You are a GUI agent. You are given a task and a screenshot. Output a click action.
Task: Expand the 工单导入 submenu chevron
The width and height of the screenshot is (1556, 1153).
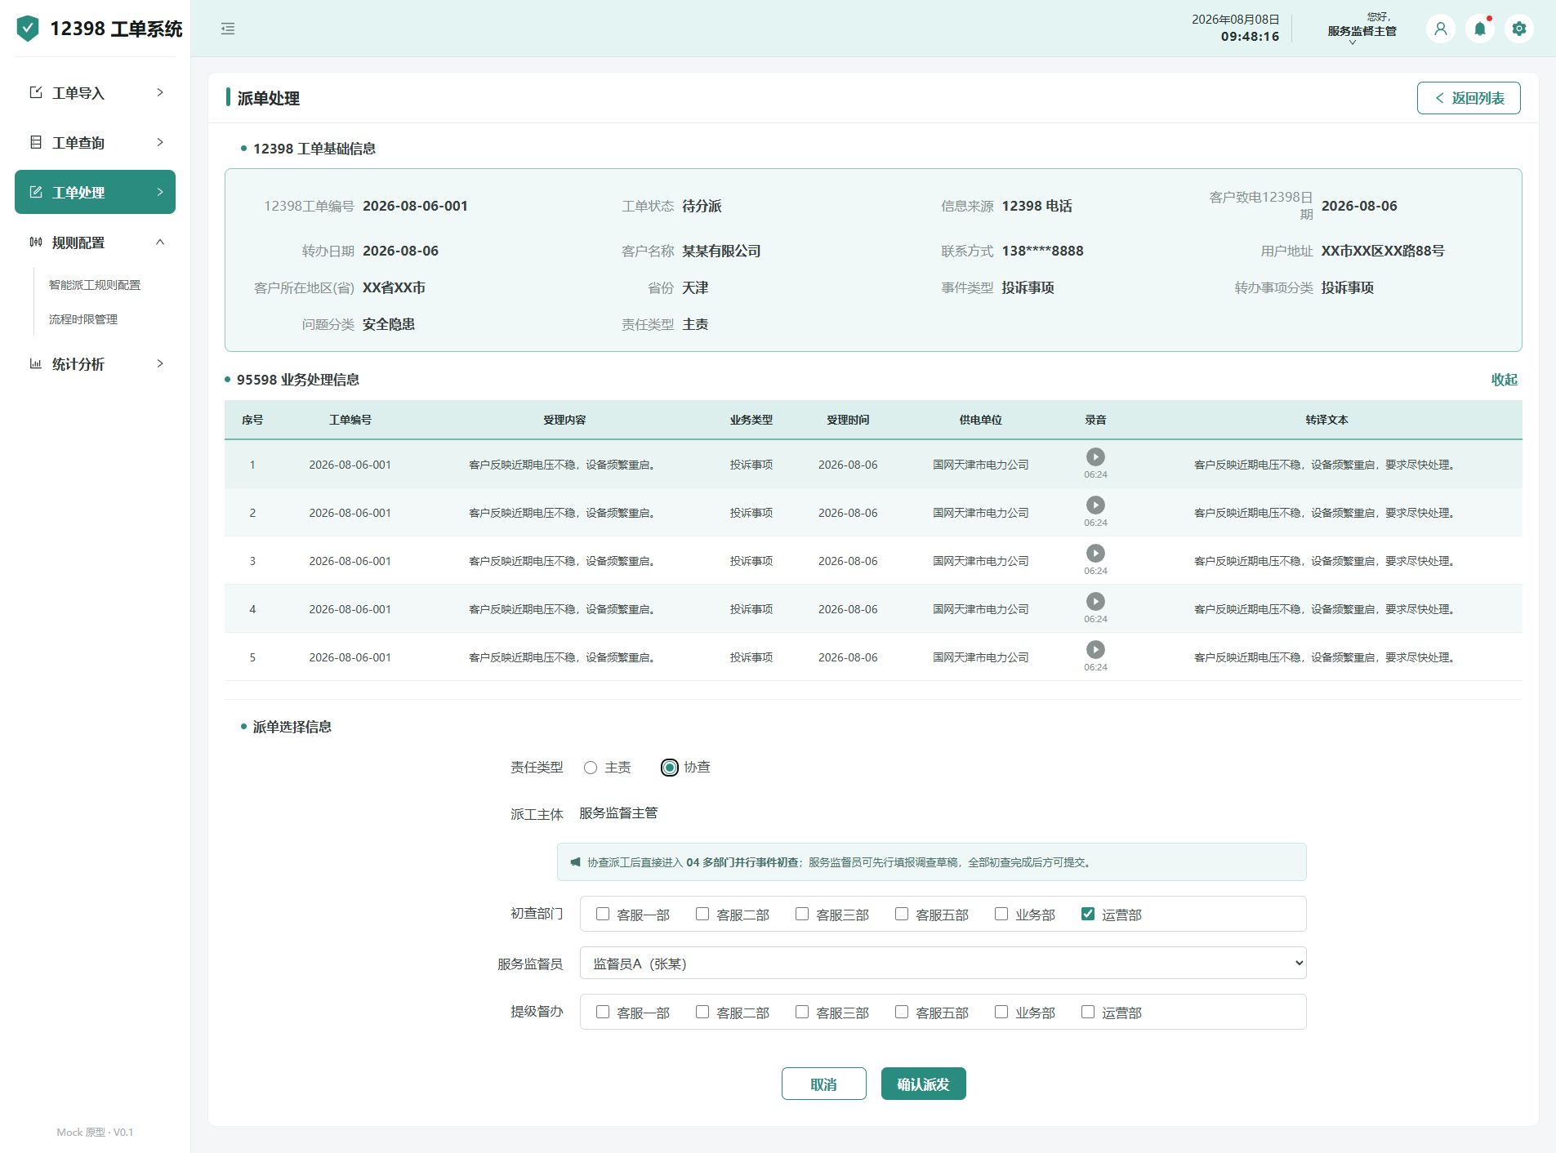pos(160,92)
